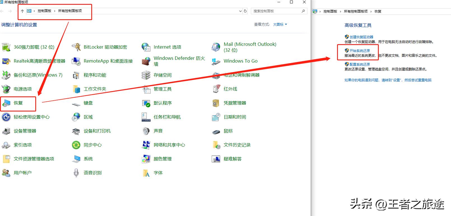Image resolution: width=451 pixels, height=216 pixels.
Task: Click 开始系统还原 link
Action: 360,51
